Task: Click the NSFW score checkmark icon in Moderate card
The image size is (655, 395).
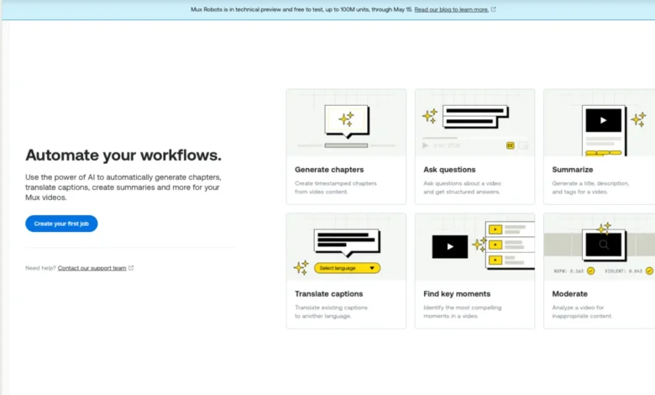Action: click(590, 271)
